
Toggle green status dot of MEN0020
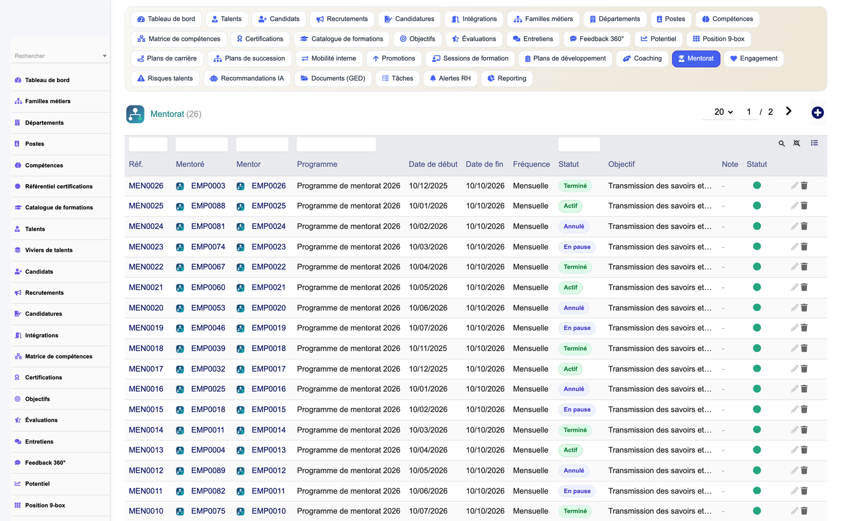click(x=757, y=307)
